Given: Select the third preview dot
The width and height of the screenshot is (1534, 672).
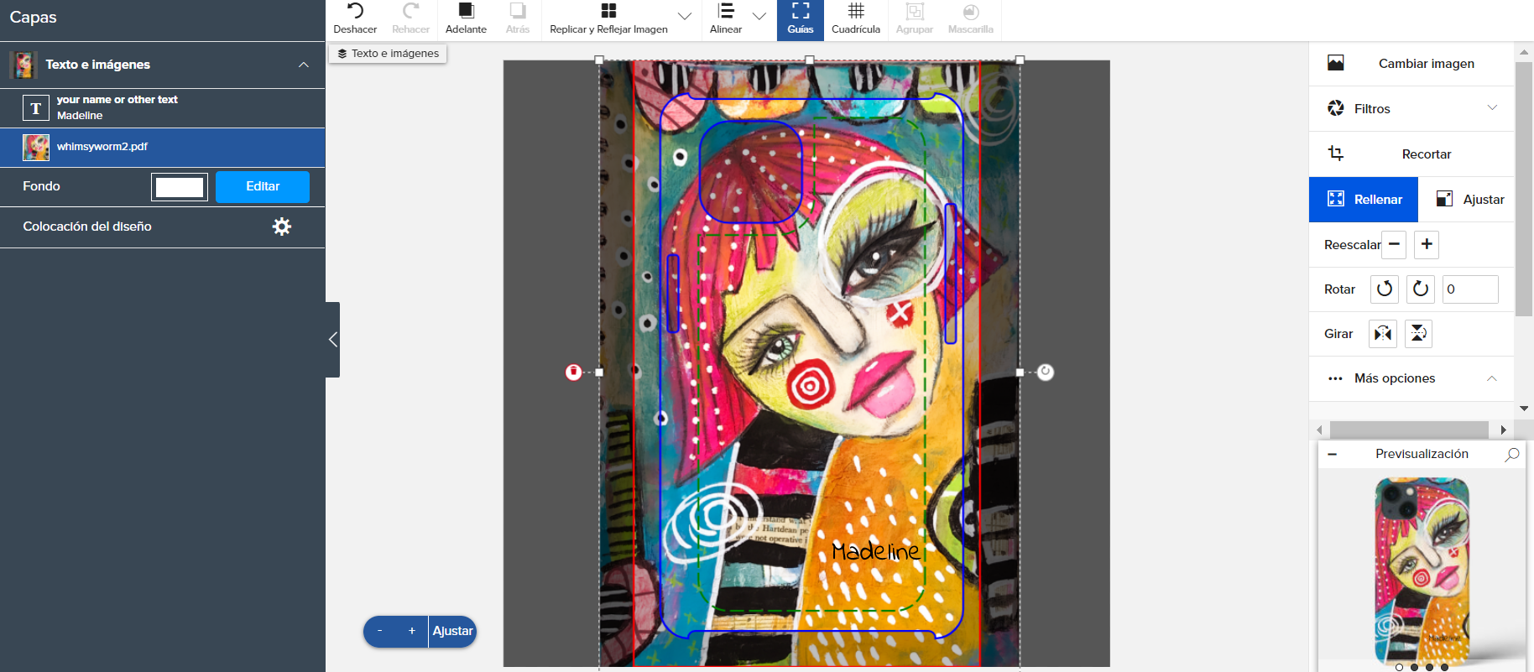Looking at the screenshot, I should 1429,668.
